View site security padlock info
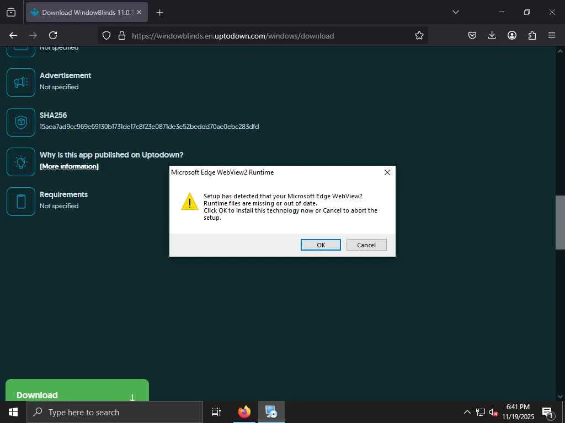 point(122,35)
